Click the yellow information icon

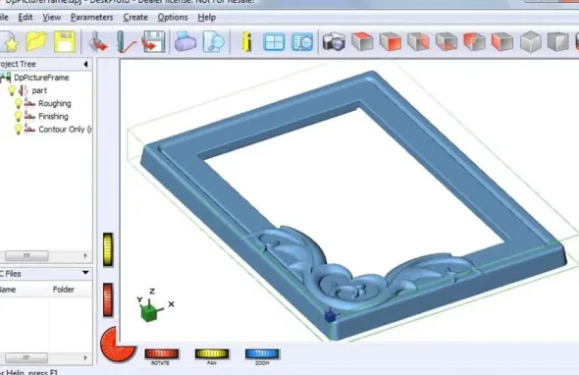(x=246, y=41)
